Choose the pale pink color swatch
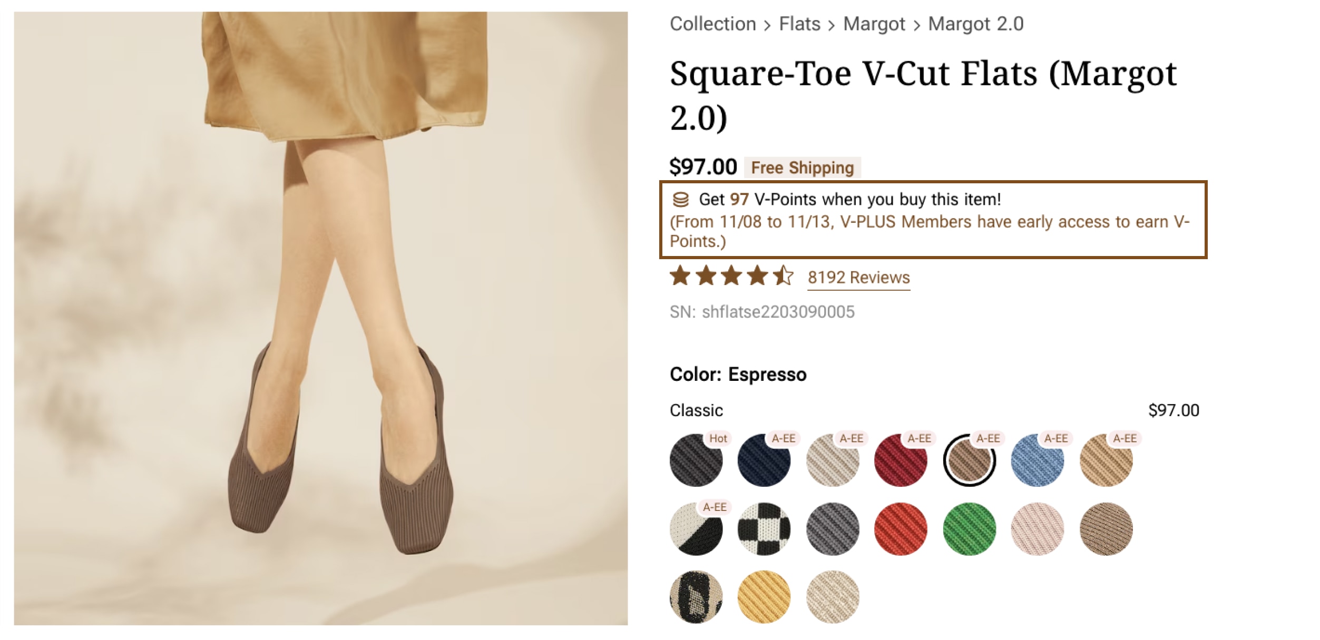The width and height of the screenshot is (1320, 640). click(1037, 529)
